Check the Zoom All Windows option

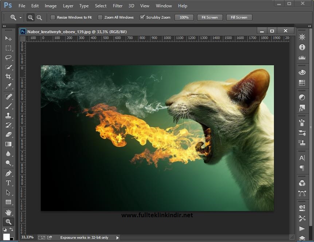pyautogui.click(x=100, y=17)
